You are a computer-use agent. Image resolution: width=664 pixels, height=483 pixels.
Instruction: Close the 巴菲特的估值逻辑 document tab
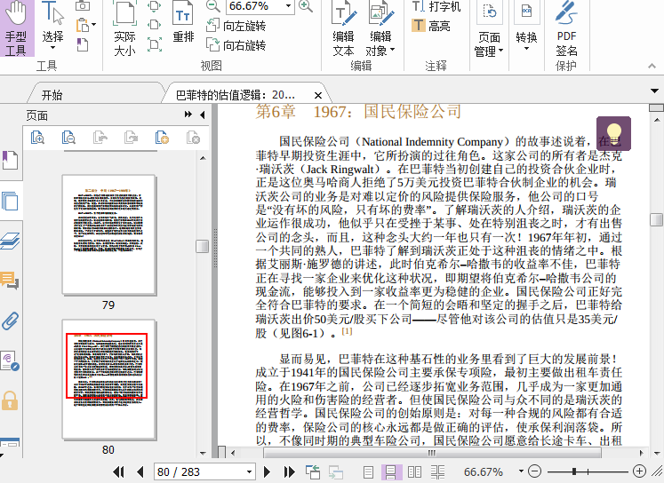click(318, 96)
